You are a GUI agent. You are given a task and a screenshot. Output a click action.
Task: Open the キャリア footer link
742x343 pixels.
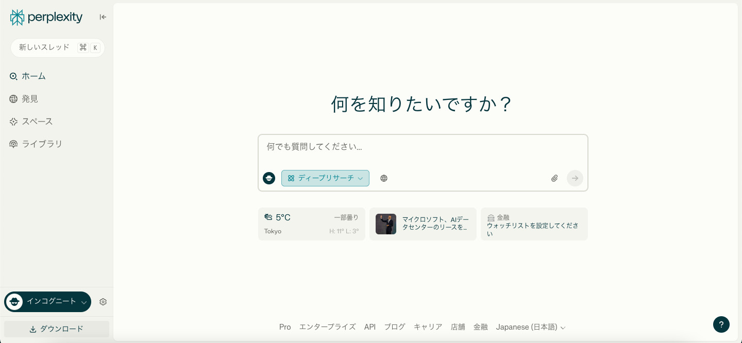(428, 327)
